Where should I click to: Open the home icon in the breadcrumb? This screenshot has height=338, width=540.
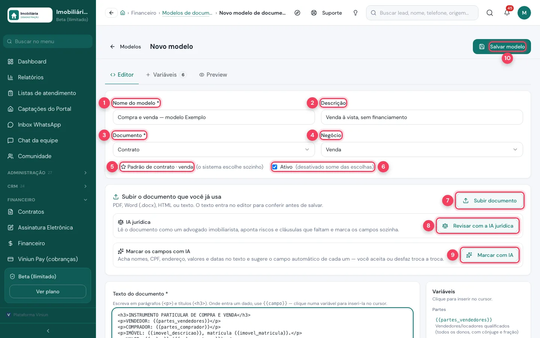[123, 13]
